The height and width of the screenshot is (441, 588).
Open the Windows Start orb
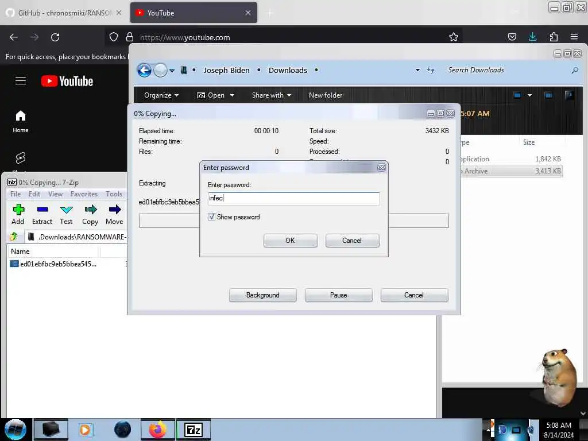(16, 430)
